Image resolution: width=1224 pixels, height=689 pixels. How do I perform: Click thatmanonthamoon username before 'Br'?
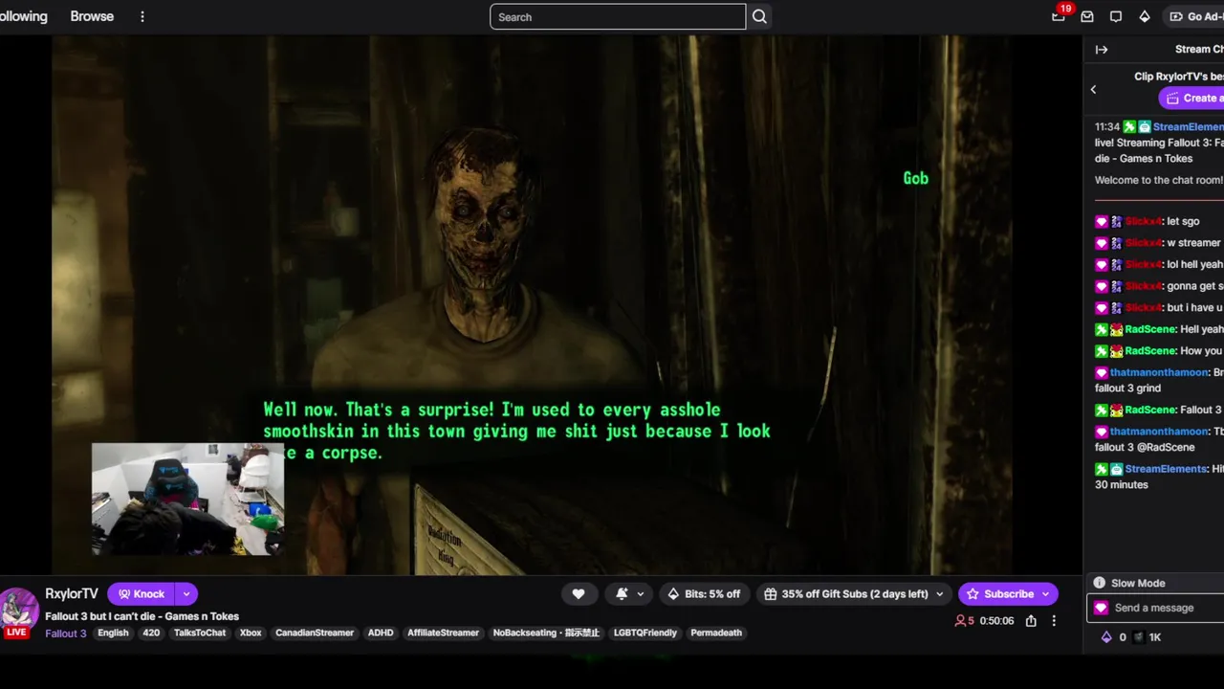click(x=1159, y=372)
